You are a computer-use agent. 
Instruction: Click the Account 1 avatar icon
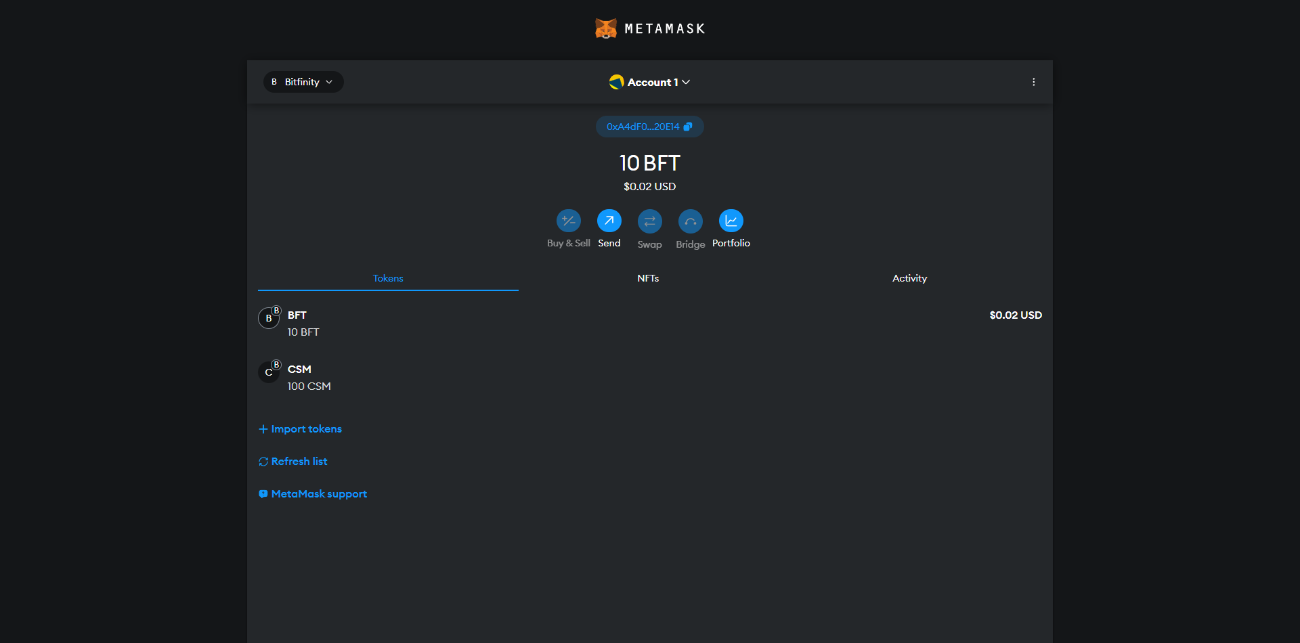coord(616,82)
